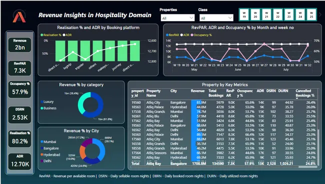Sort table by Cancelled Bookings % column header

305,93
